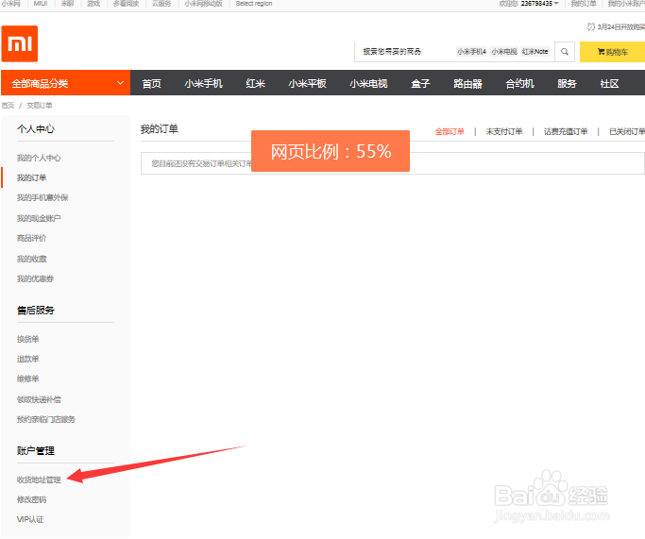Open 路由器 in the navigation bar
Screen dimensions: 645x539
tap(467, 83)
